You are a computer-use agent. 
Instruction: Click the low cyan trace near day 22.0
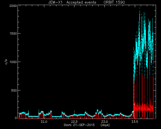(44, 114)
